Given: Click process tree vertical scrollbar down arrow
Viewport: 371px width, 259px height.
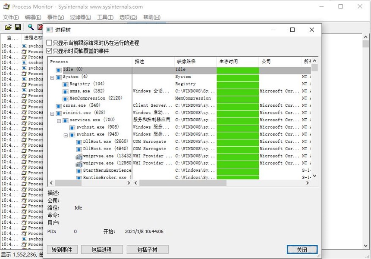Looking at the screenshot, I should [314, 176].
